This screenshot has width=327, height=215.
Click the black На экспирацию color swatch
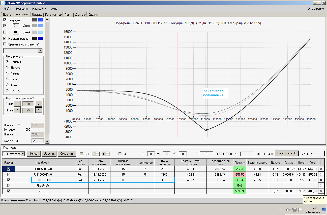click(x=35, y=38)
